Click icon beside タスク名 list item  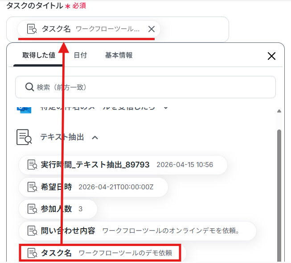click(32, 253)
